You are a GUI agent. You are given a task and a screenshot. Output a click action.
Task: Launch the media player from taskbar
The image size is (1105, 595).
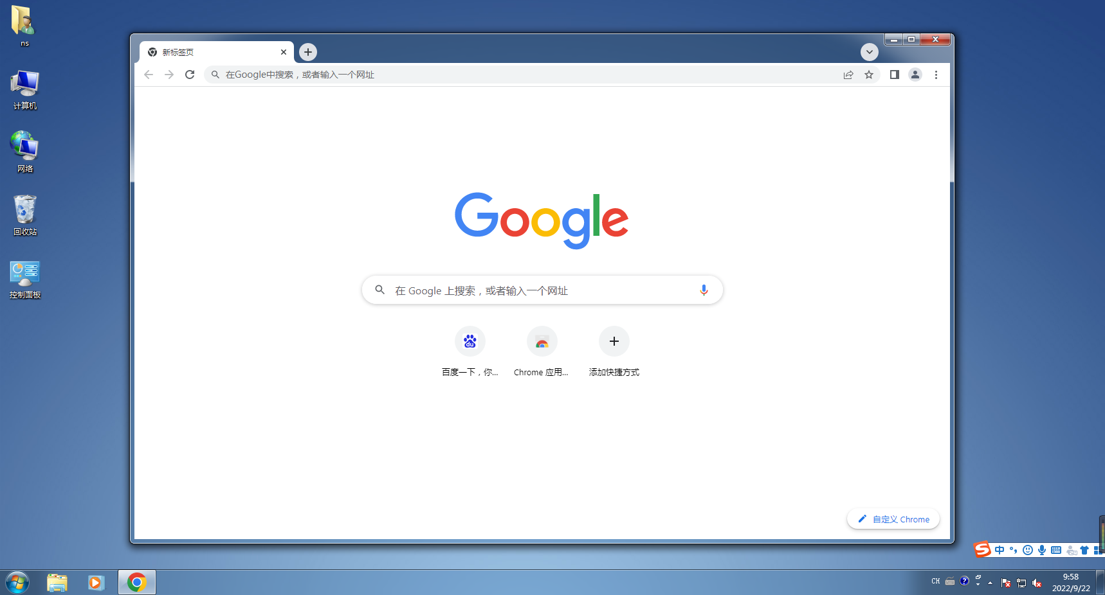pyautogui.click(x=96, y=582)
